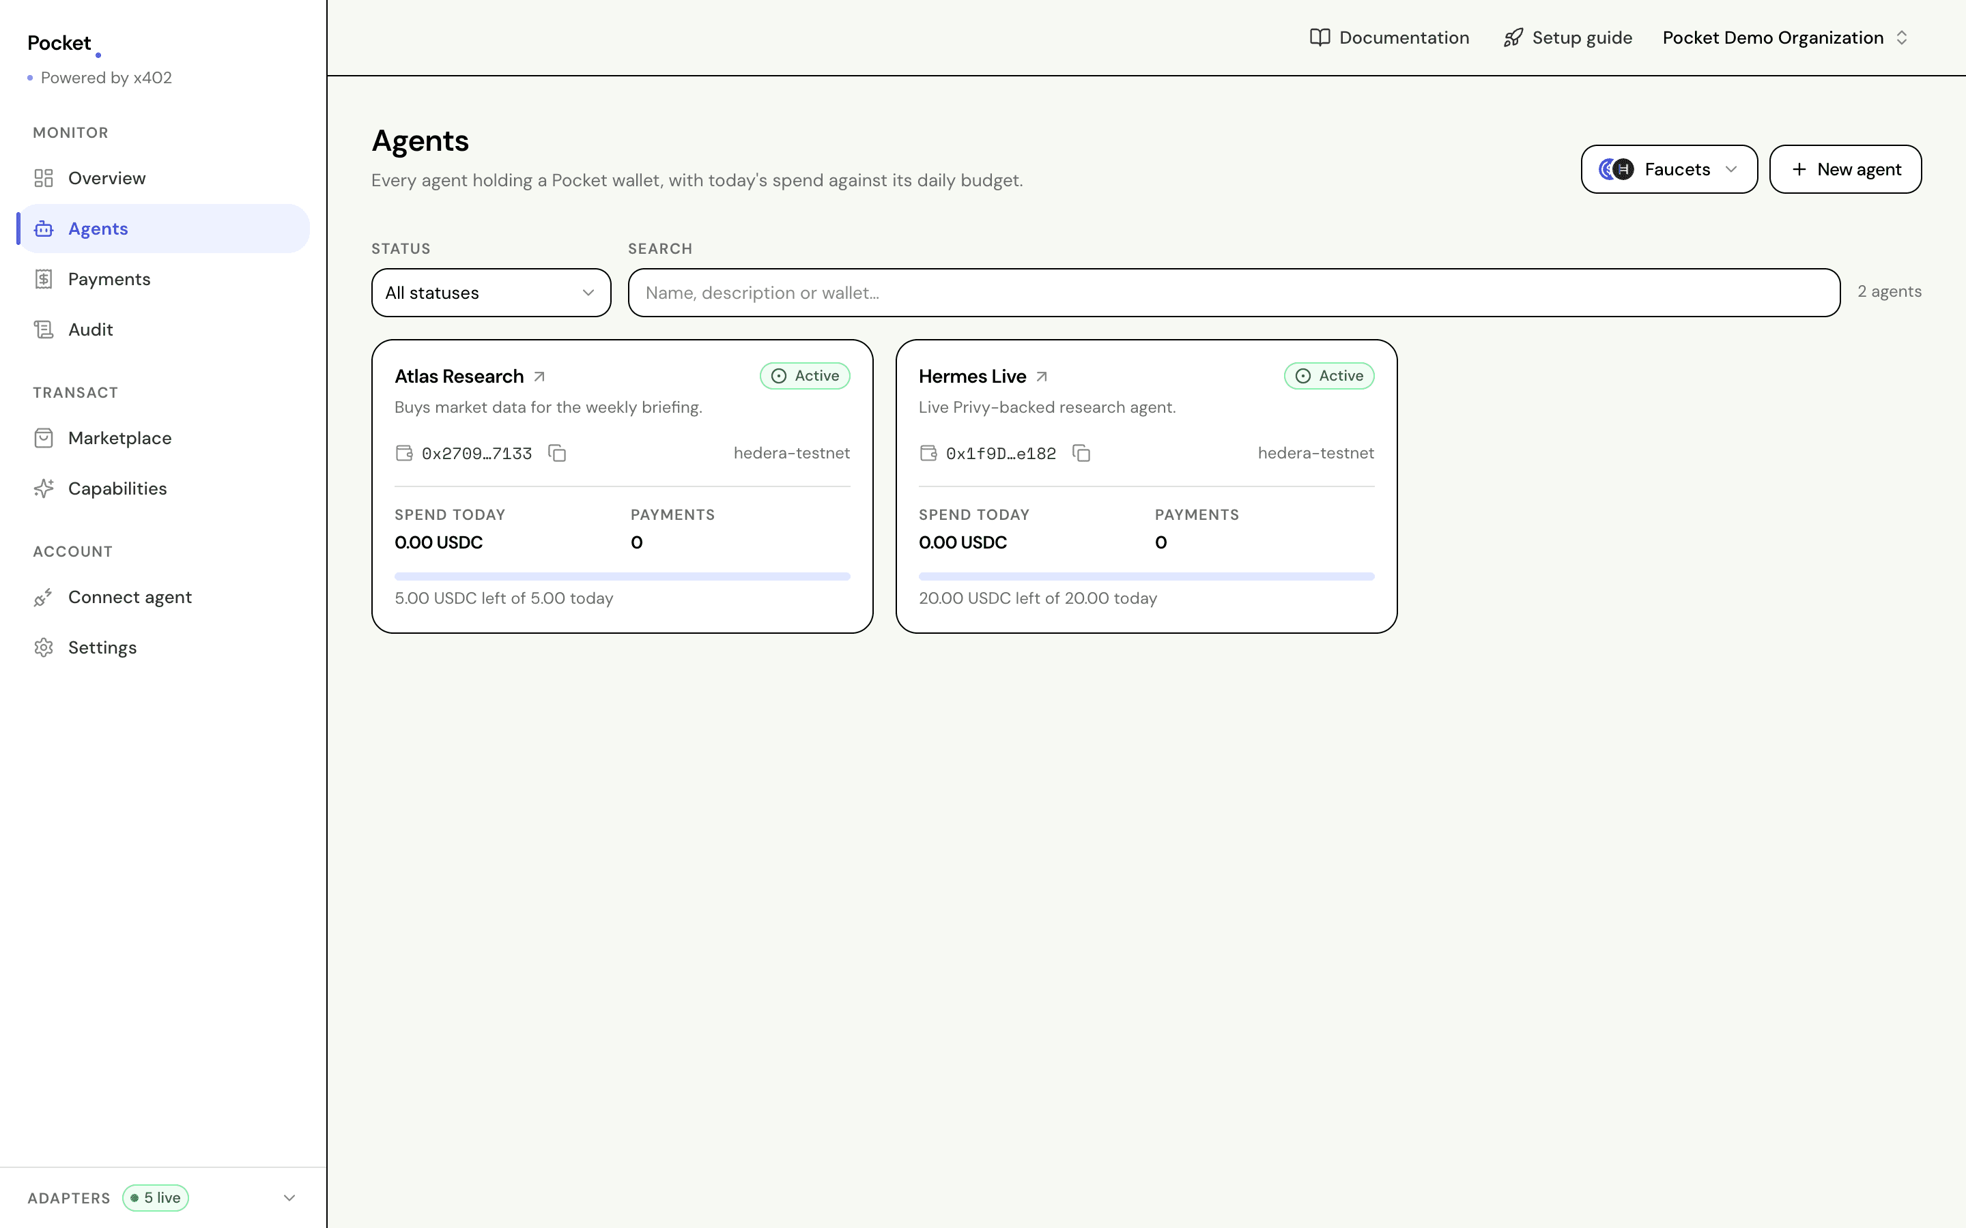Expand the Adapters panel chevron
1966x1228 pixels.
pos(289,1198)
